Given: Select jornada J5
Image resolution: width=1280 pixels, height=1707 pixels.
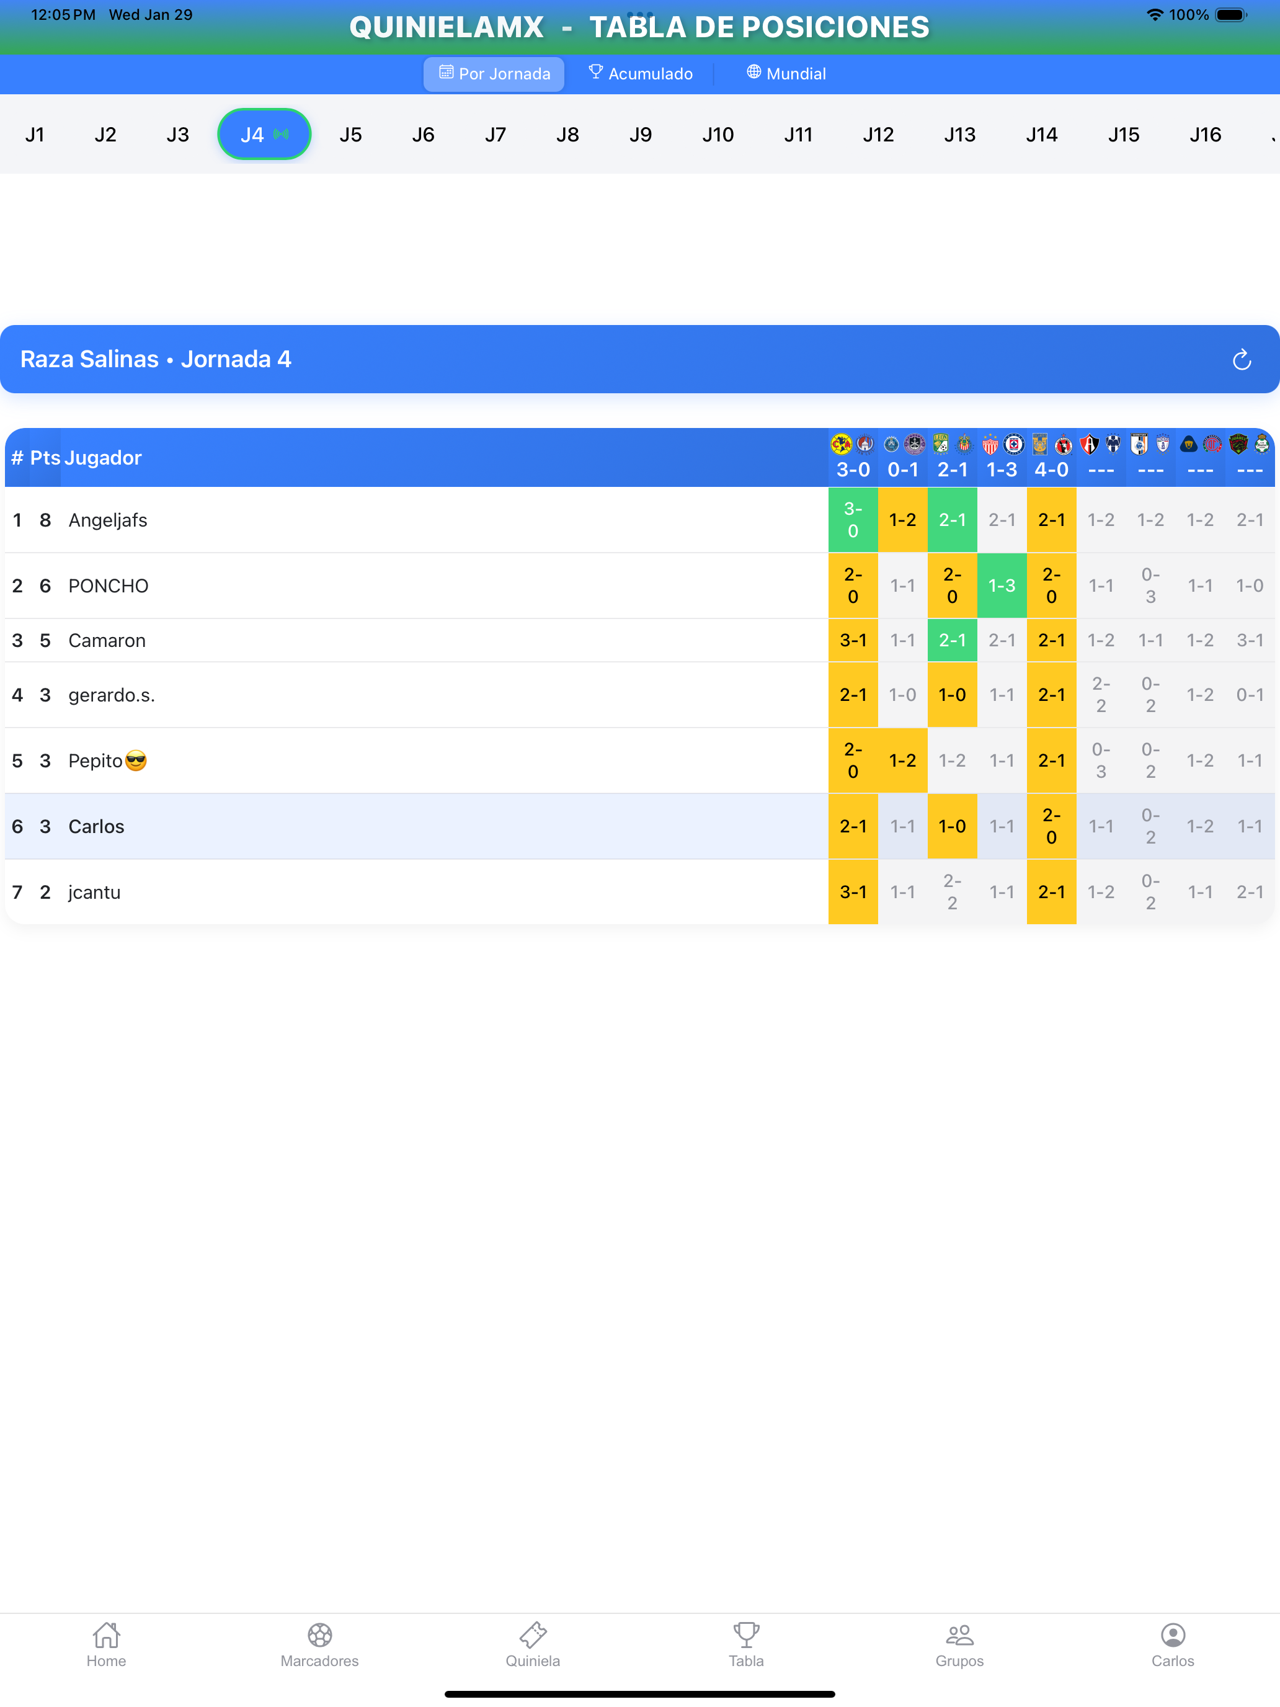Looking at the screenshot, I should 350,135.
